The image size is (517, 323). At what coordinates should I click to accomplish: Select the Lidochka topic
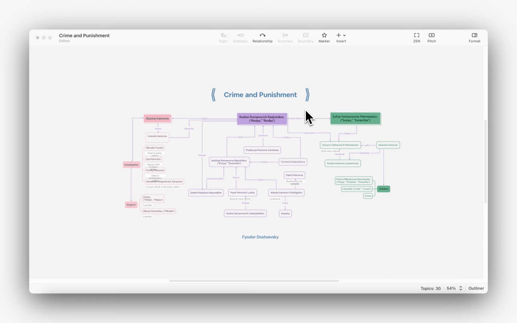pos(357,189)
